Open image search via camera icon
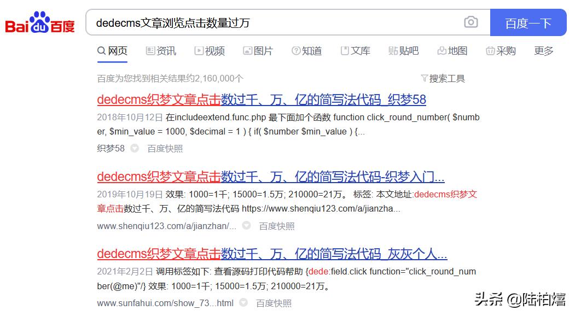The height and width of the screenshot is (316, 575). tap(471, 22)
